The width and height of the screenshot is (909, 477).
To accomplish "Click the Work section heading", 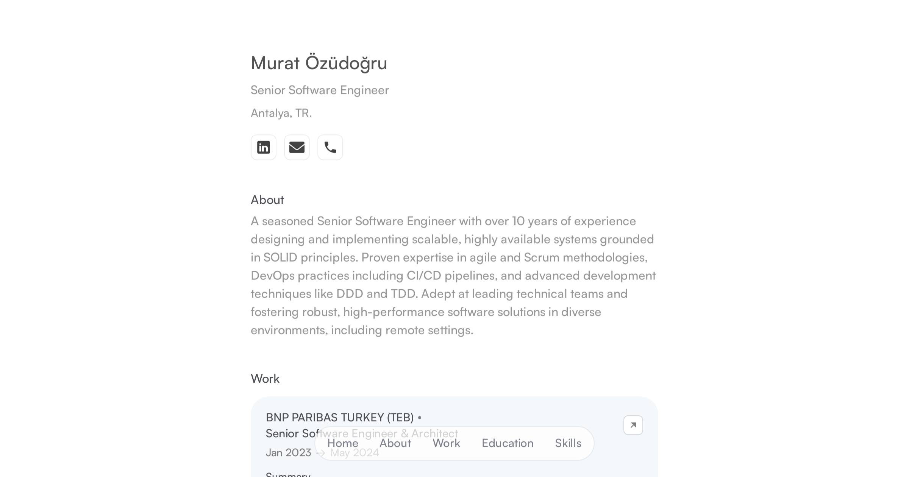I will point(265,379).
